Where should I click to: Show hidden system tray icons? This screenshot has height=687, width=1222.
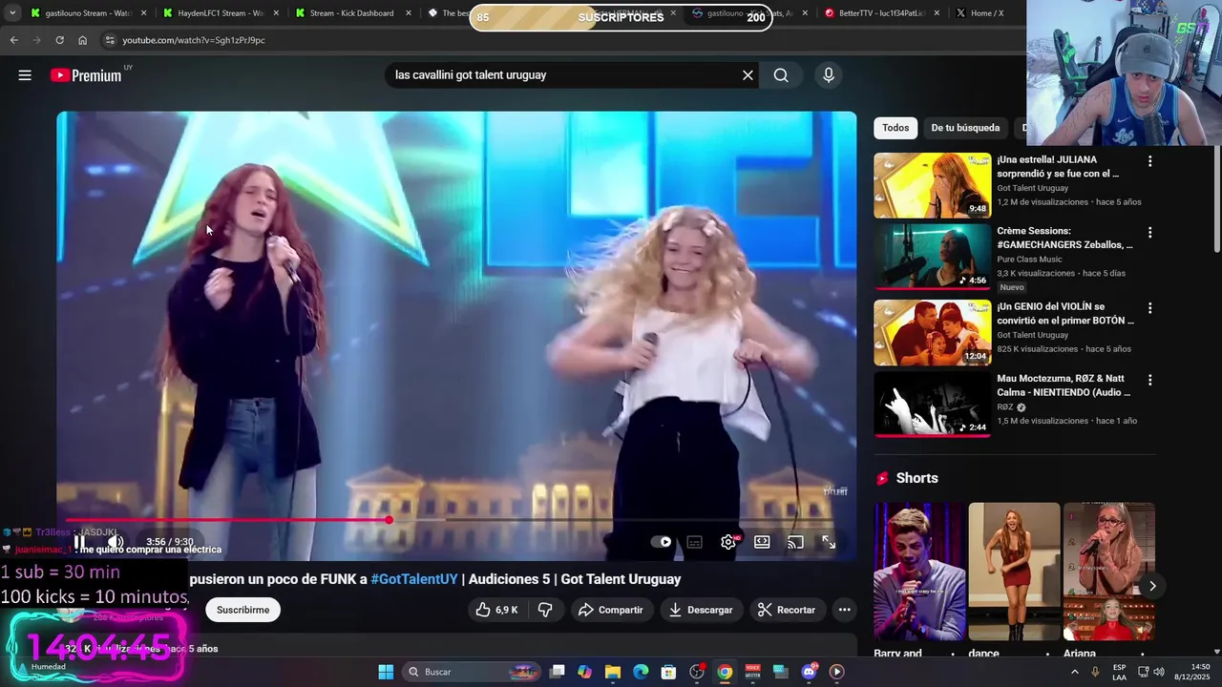[x=1075, y=672]
